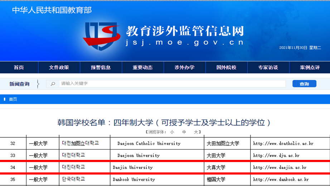
Task: Set browsing font size to 小
Action: point(172,132)
